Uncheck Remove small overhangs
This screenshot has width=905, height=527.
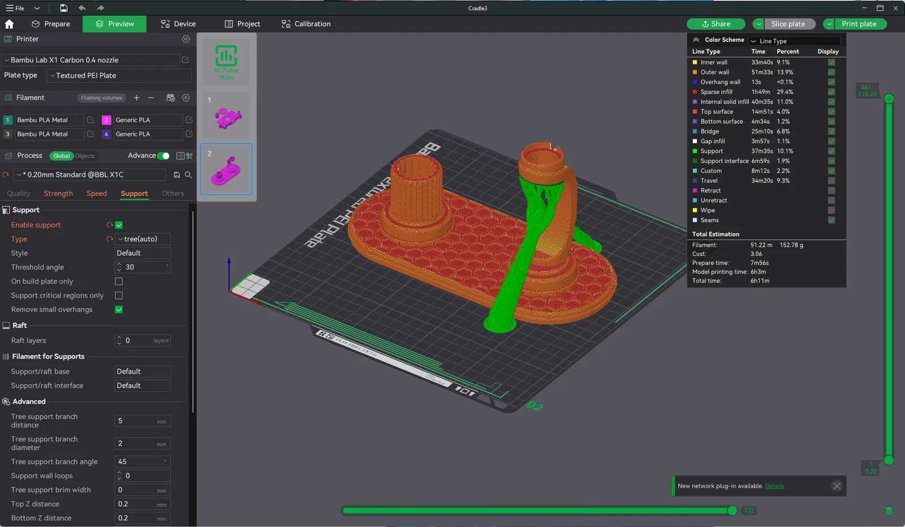coord(119,310)
